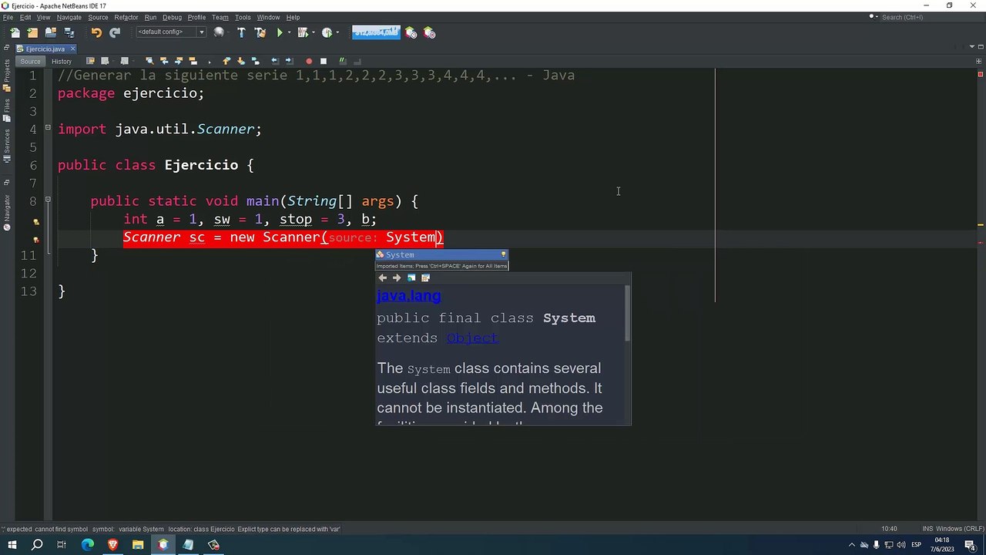Click the Undo arrow icon
The width and height of the screenshot is (986, 555).
96,32
